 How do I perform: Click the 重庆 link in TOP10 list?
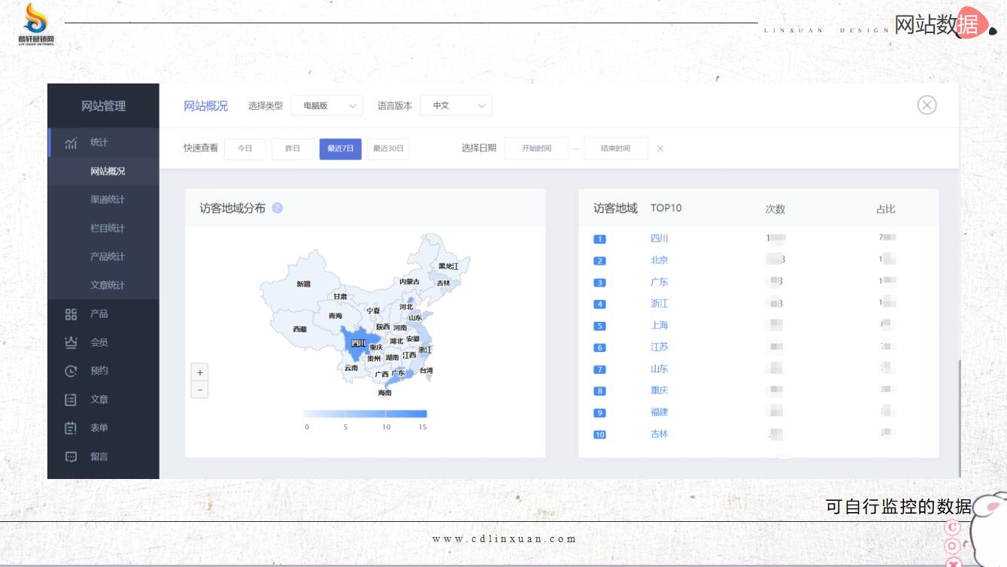point(660,390)
